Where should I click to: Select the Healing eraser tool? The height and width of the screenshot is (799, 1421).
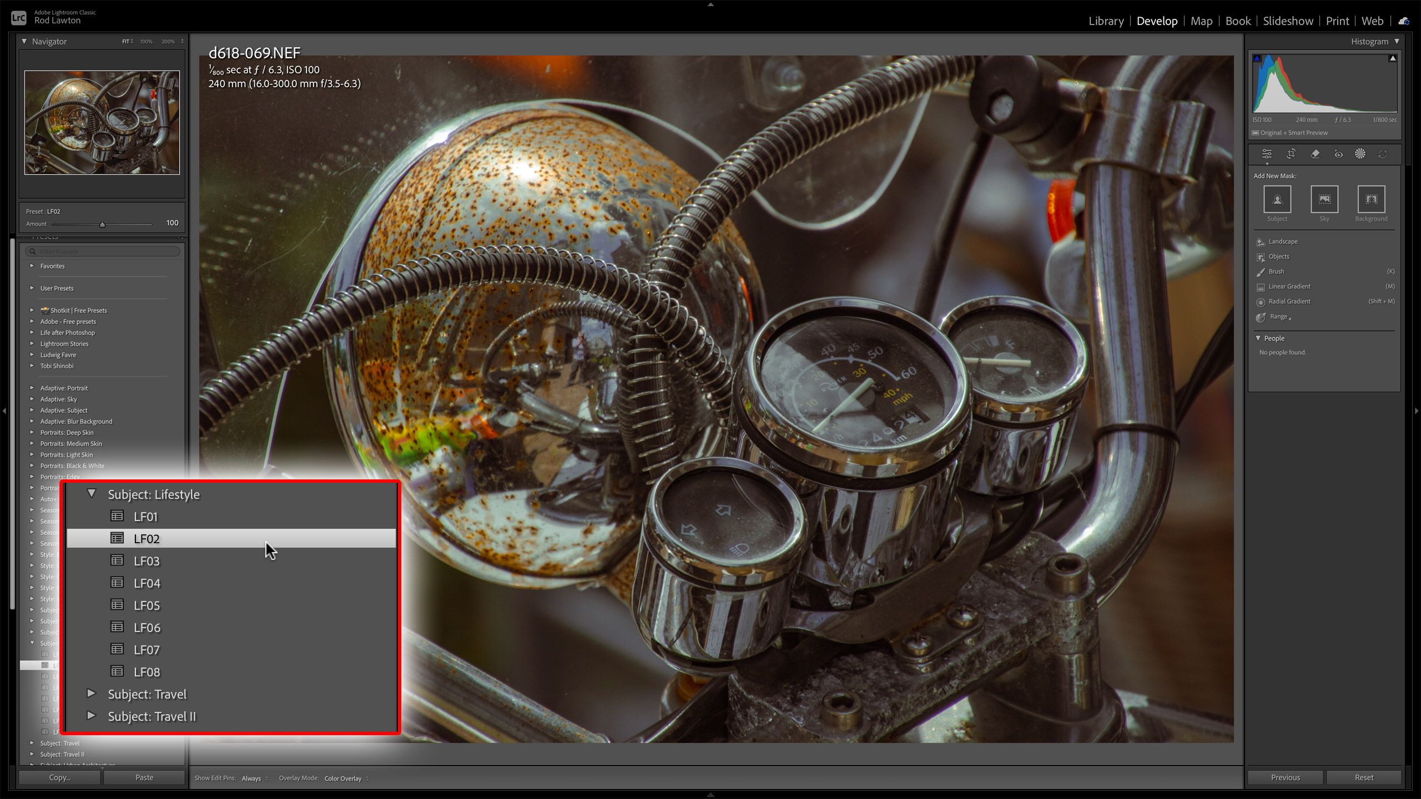1315,154
